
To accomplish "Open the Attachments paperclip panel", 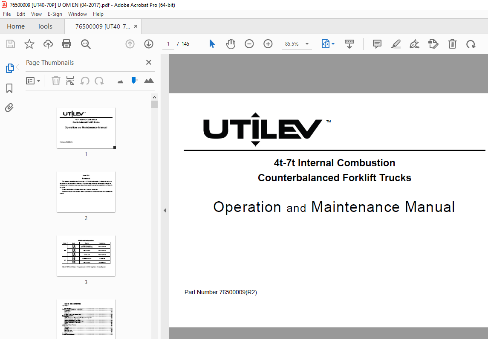I will pos(9,108).
